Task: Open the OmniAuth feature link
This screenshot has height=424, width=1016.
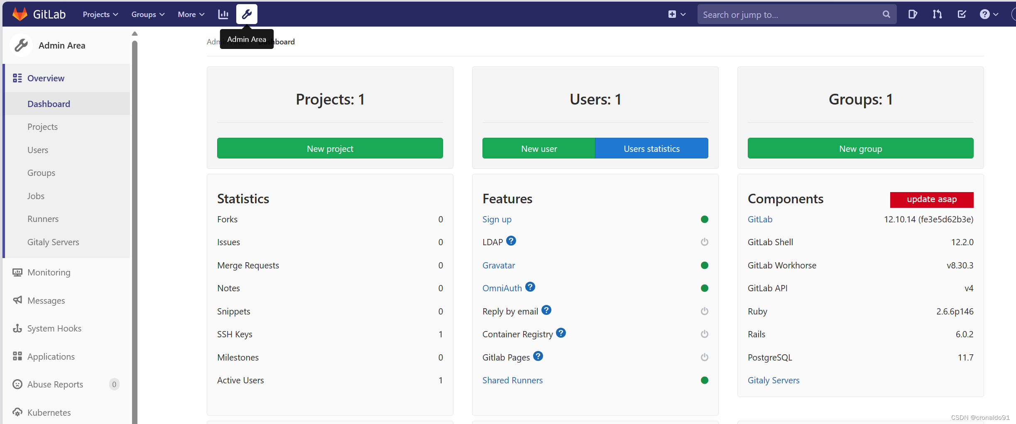Action: [x=502, y=288]
